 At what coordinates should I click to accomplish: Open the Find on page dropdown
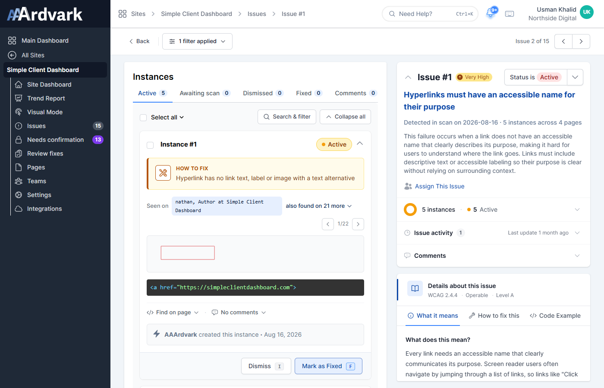point(173,313)
